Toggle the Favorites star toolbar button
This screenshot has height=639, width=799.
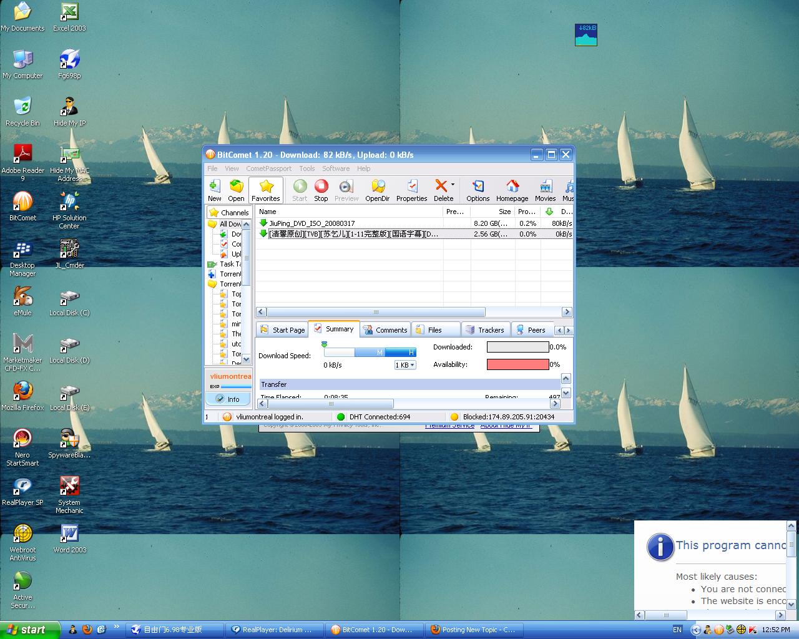[x=266, y=190]
